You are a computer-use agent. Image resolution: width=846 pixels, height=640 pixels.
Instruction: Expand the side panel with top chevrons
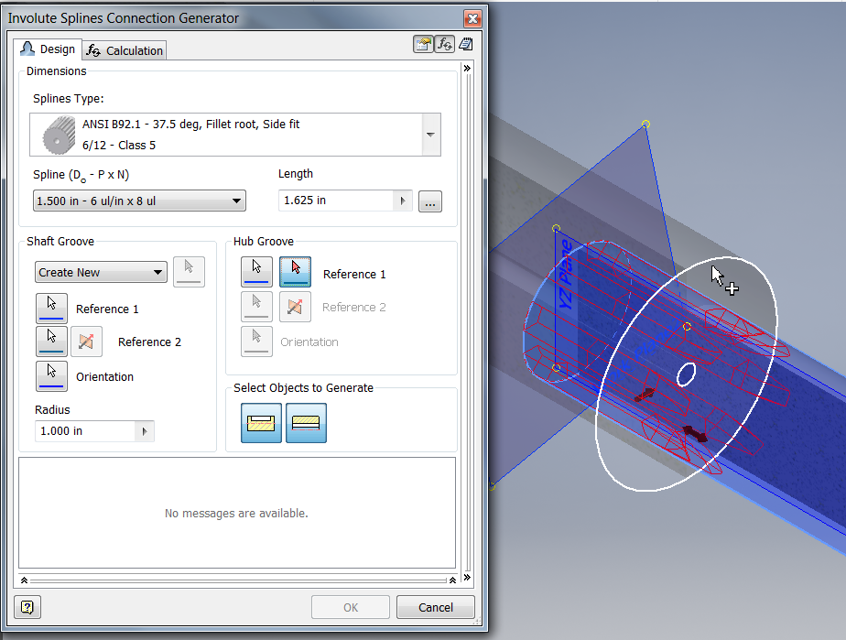point(467,68)
